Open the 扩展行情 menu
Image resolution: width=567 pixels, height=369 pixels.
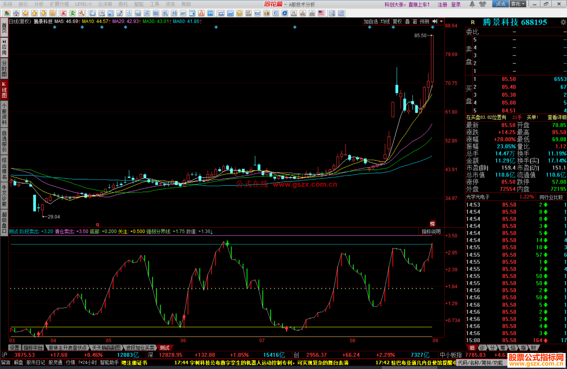[59, 4]
